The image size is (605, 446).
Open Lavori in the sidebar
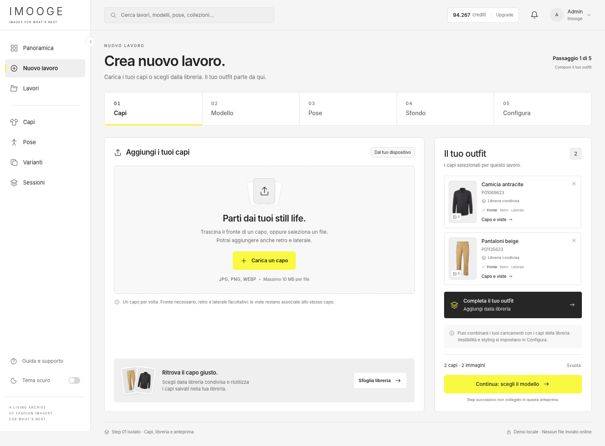45,88
